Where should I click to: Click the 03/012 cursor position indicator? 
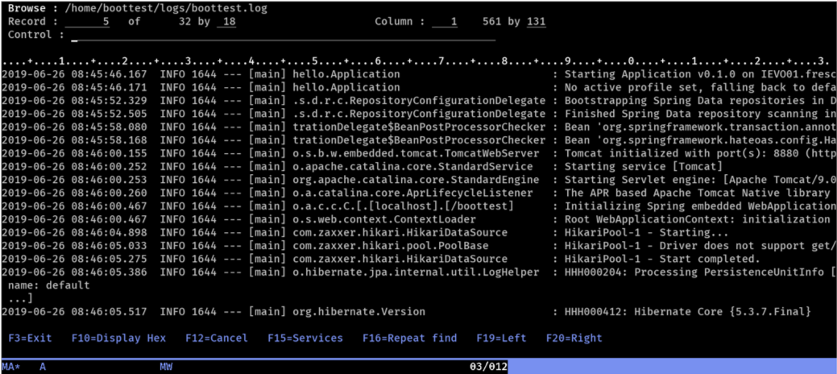point(488,367)
